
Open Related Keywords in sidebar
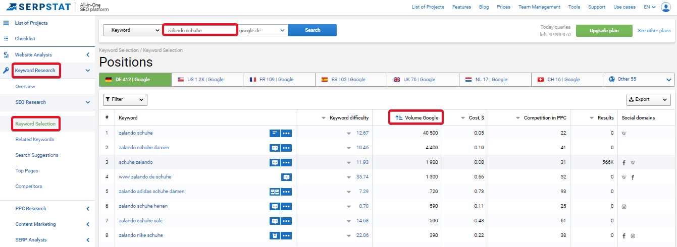click(x=34, y=139)
